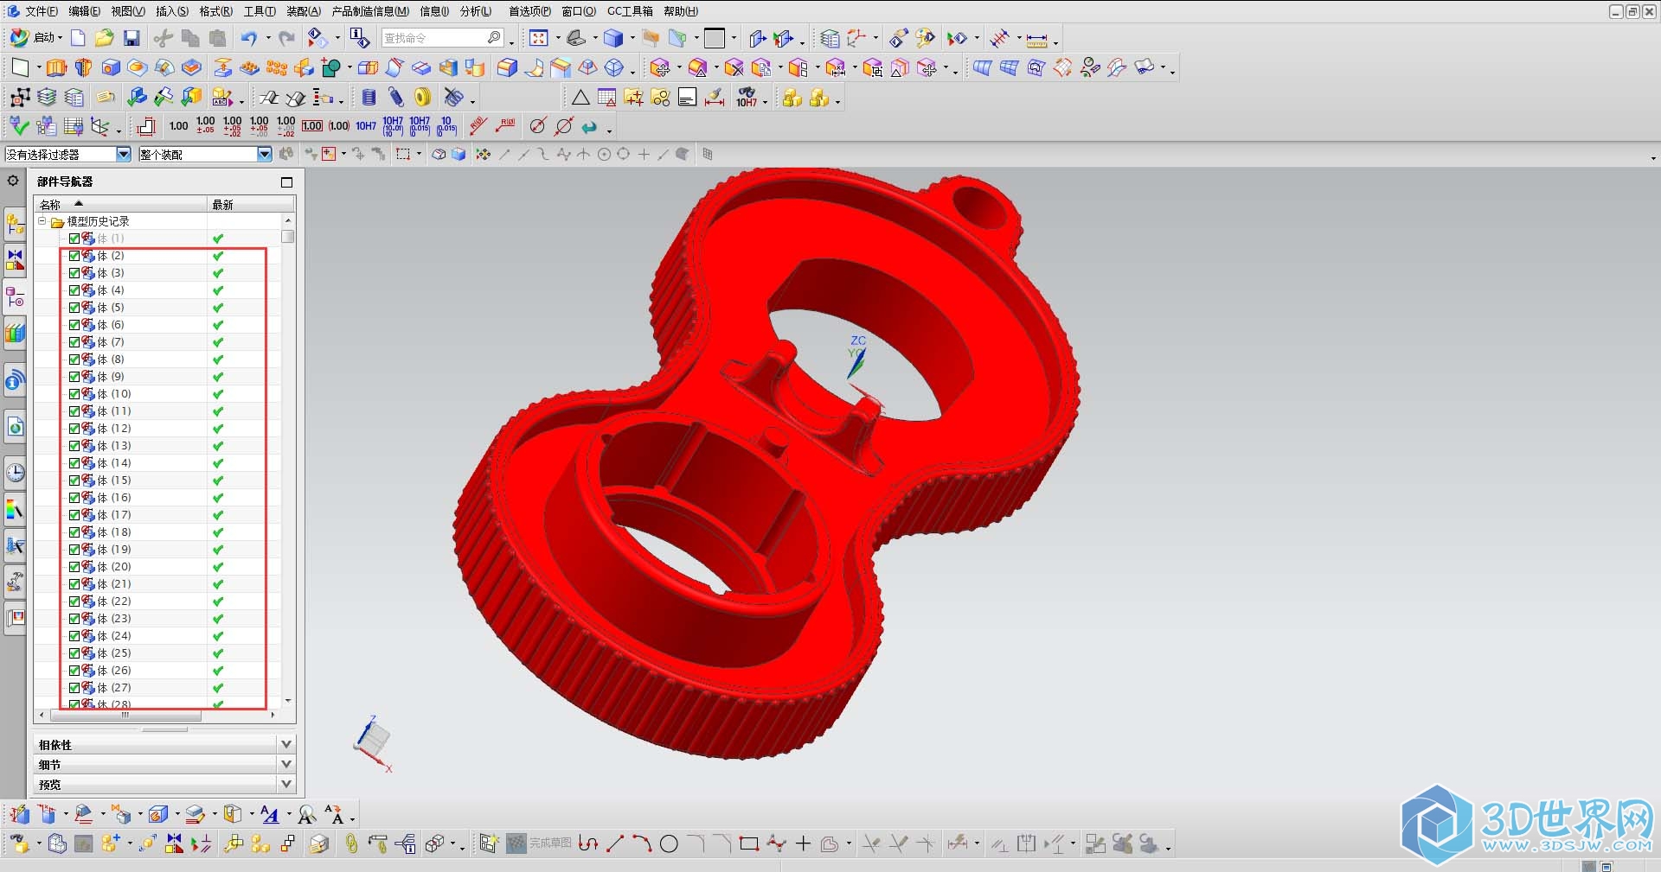Open the rendering style dropdown arrow
The height and width of the screenshot is (872, 1661).
point(632,38)
